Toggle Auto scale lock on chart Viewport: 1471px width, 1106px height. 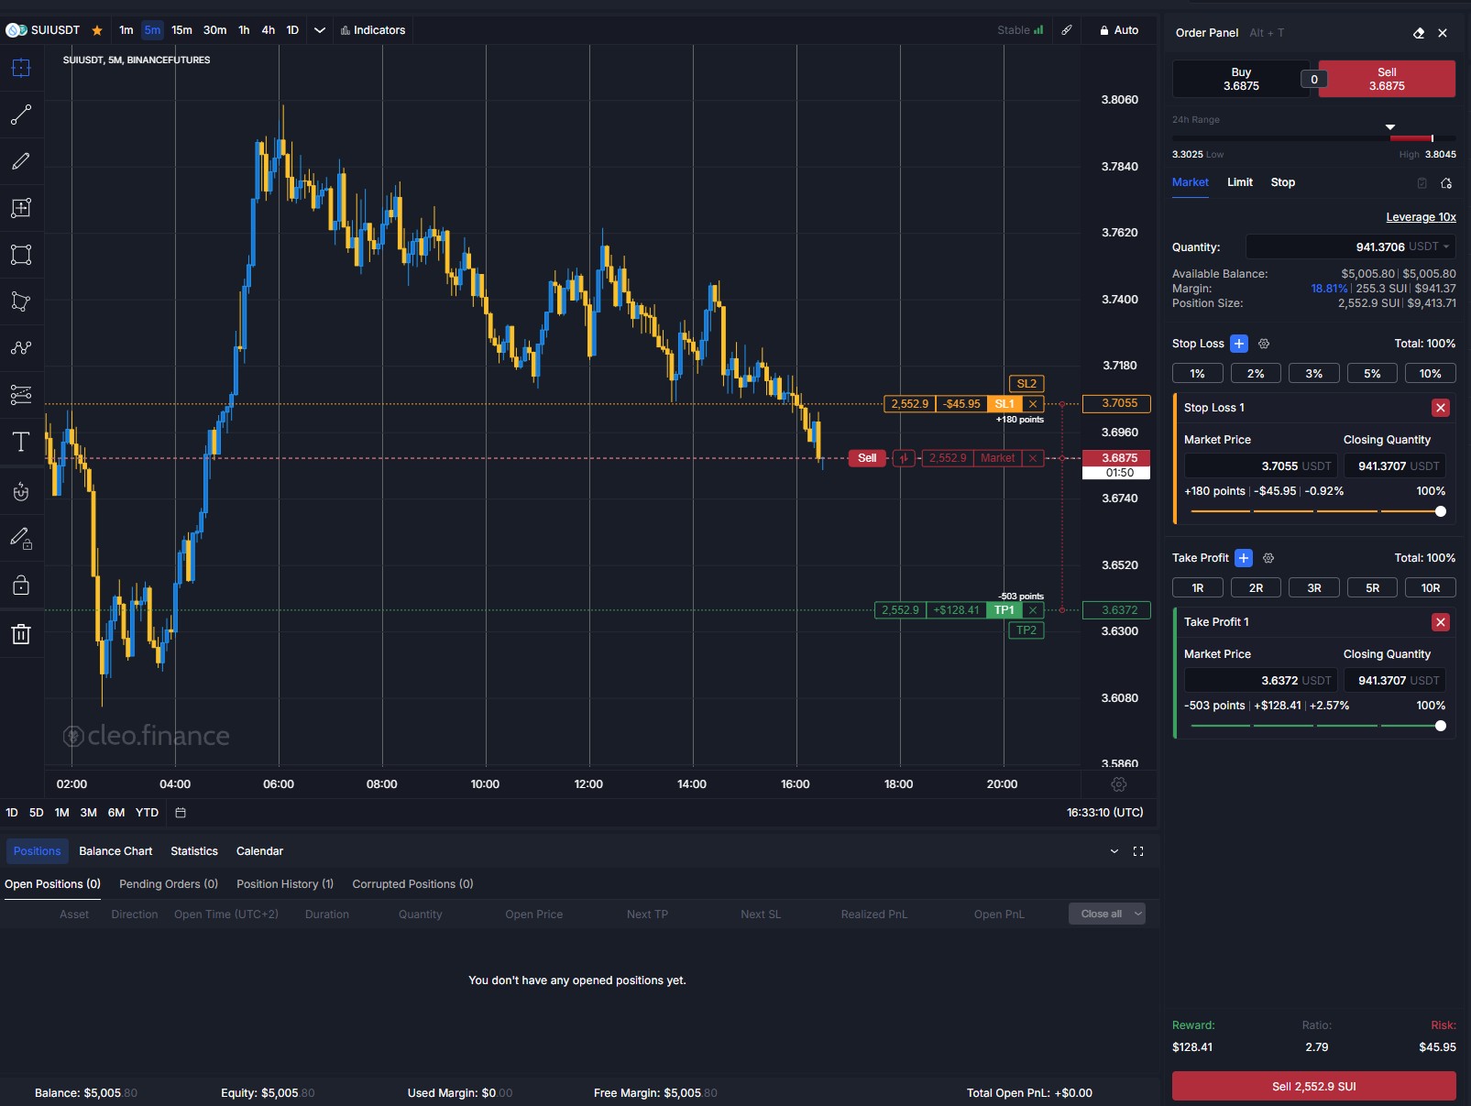(1118, 30)
